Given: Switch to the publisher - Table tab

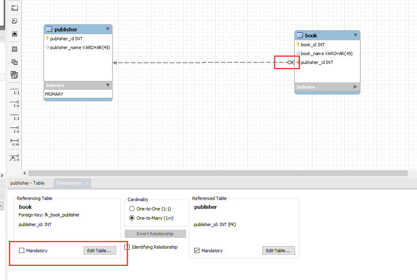Looking at the screenshot, I should [27, 183].
